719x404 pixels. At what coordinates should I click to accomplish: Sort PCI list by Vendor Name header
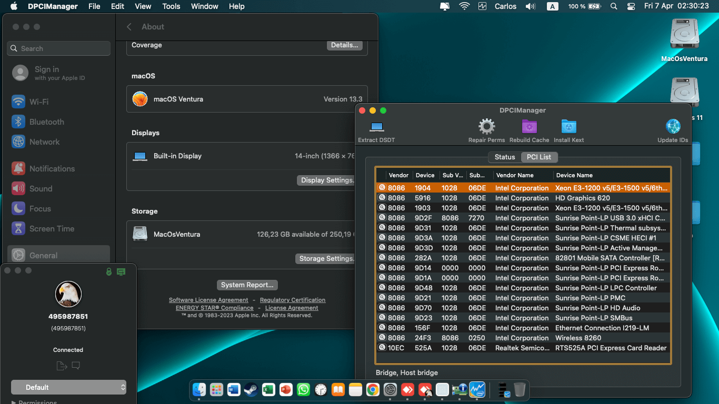[x=523, y=175]
